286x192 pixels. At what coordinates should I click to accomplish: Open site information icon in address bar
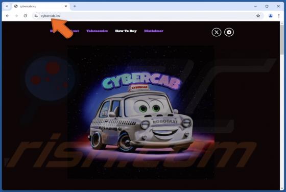coord(36,16)
